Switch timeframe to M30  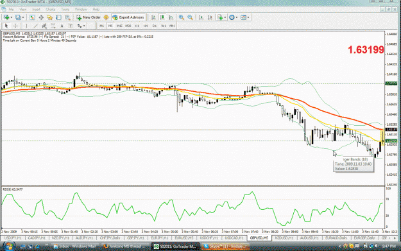(128, 26)
